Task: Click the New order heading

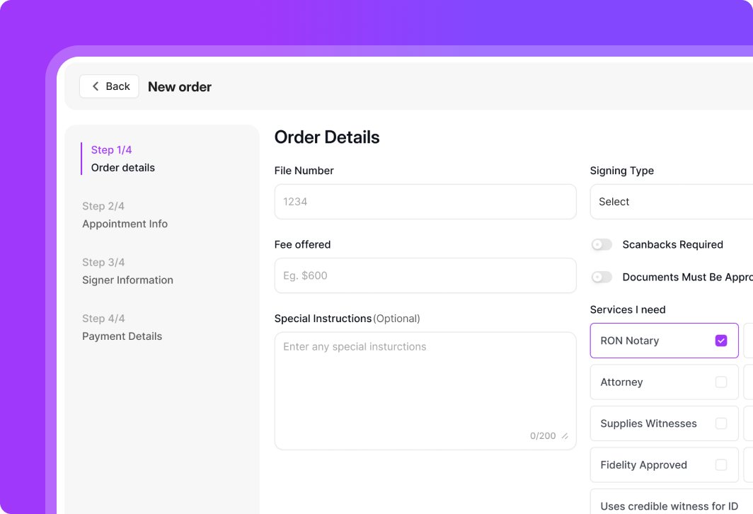Action: [180, 87]
